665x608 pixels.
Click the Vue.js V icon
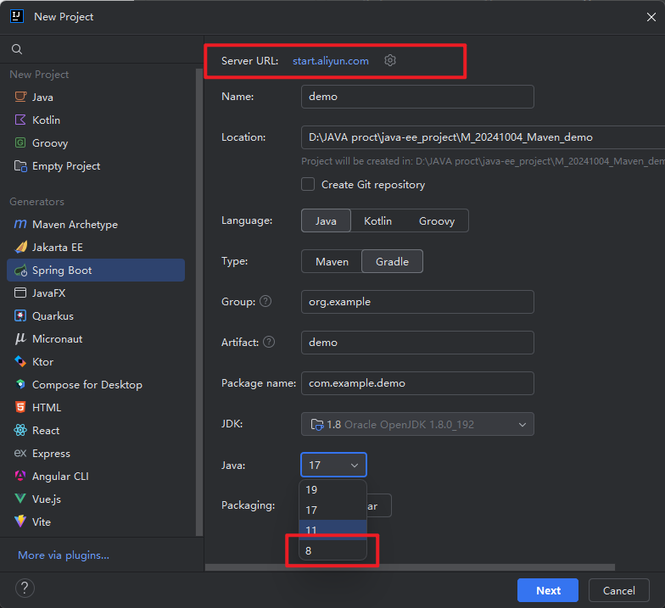coord(20,499)
